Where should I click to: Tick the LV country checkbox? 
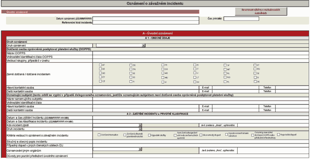(x=225, y=65)
